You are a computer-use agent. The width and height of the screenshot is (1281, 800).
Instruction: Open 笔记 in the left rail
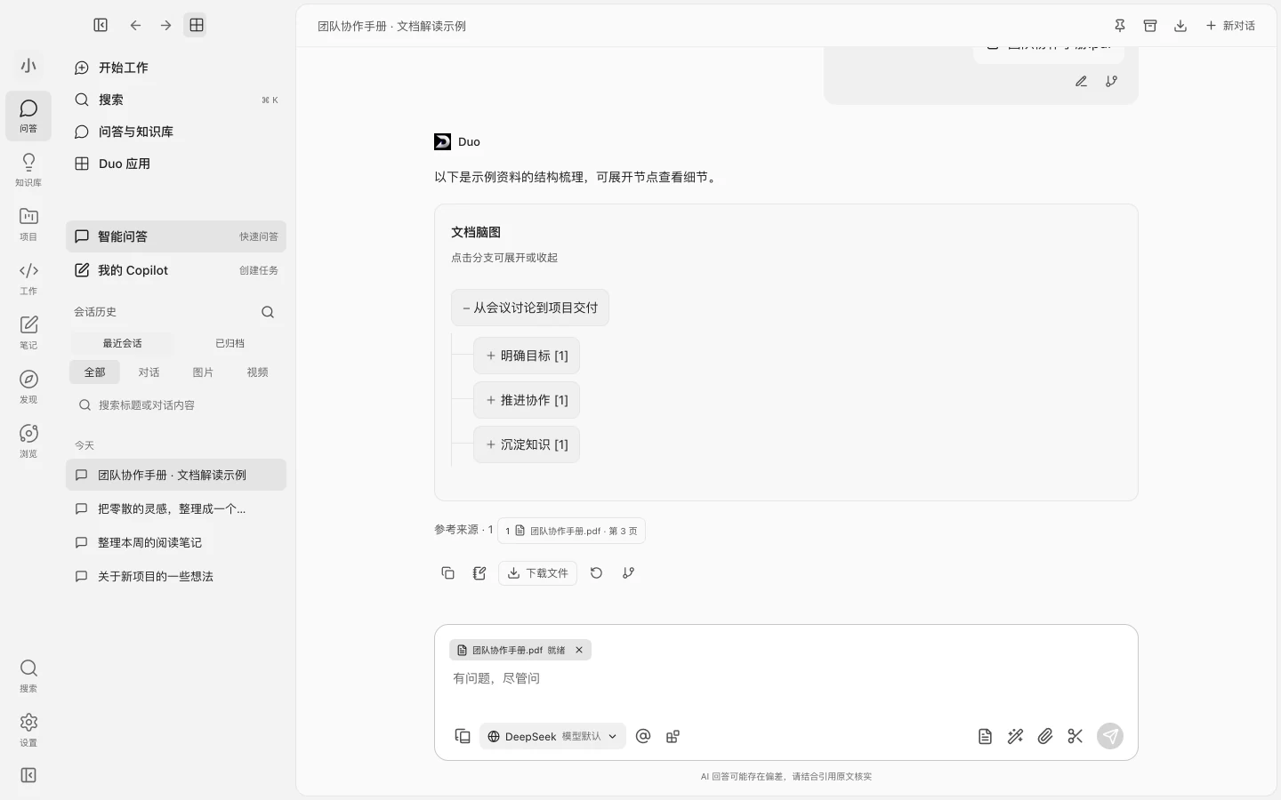click(x=28, y=332)
